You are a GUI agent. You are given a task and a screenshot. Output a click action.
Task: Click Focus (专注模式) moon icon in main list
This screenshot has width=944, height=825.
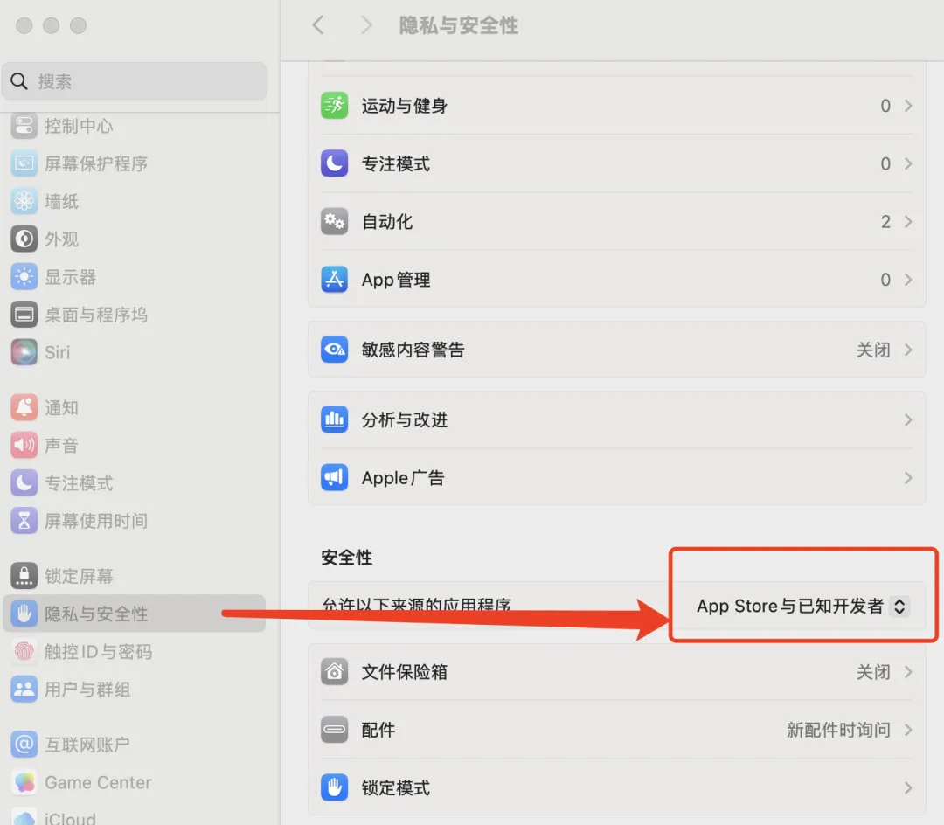coord(334,163)
